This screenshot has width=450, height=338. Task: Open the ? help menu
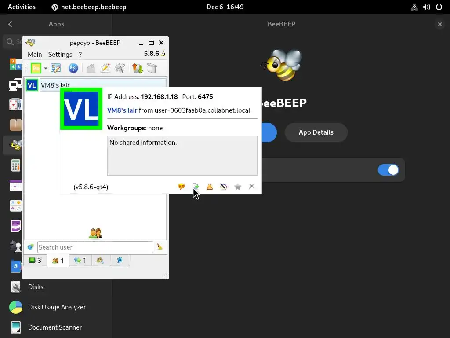coord(80,54)
